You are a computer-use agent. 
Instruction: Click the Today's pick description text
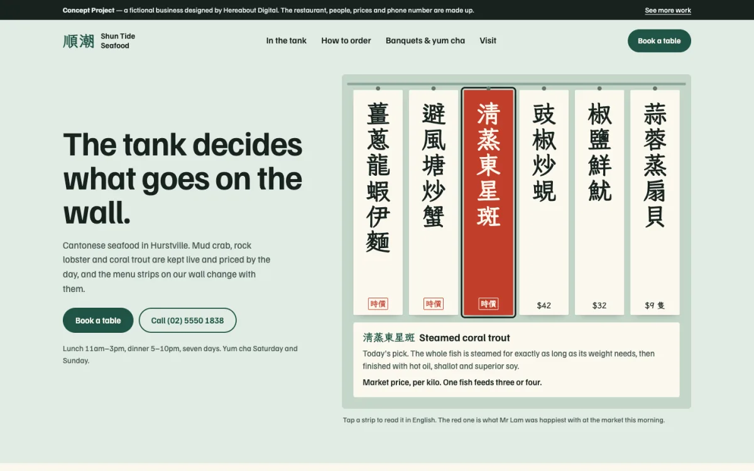point(508,360)
